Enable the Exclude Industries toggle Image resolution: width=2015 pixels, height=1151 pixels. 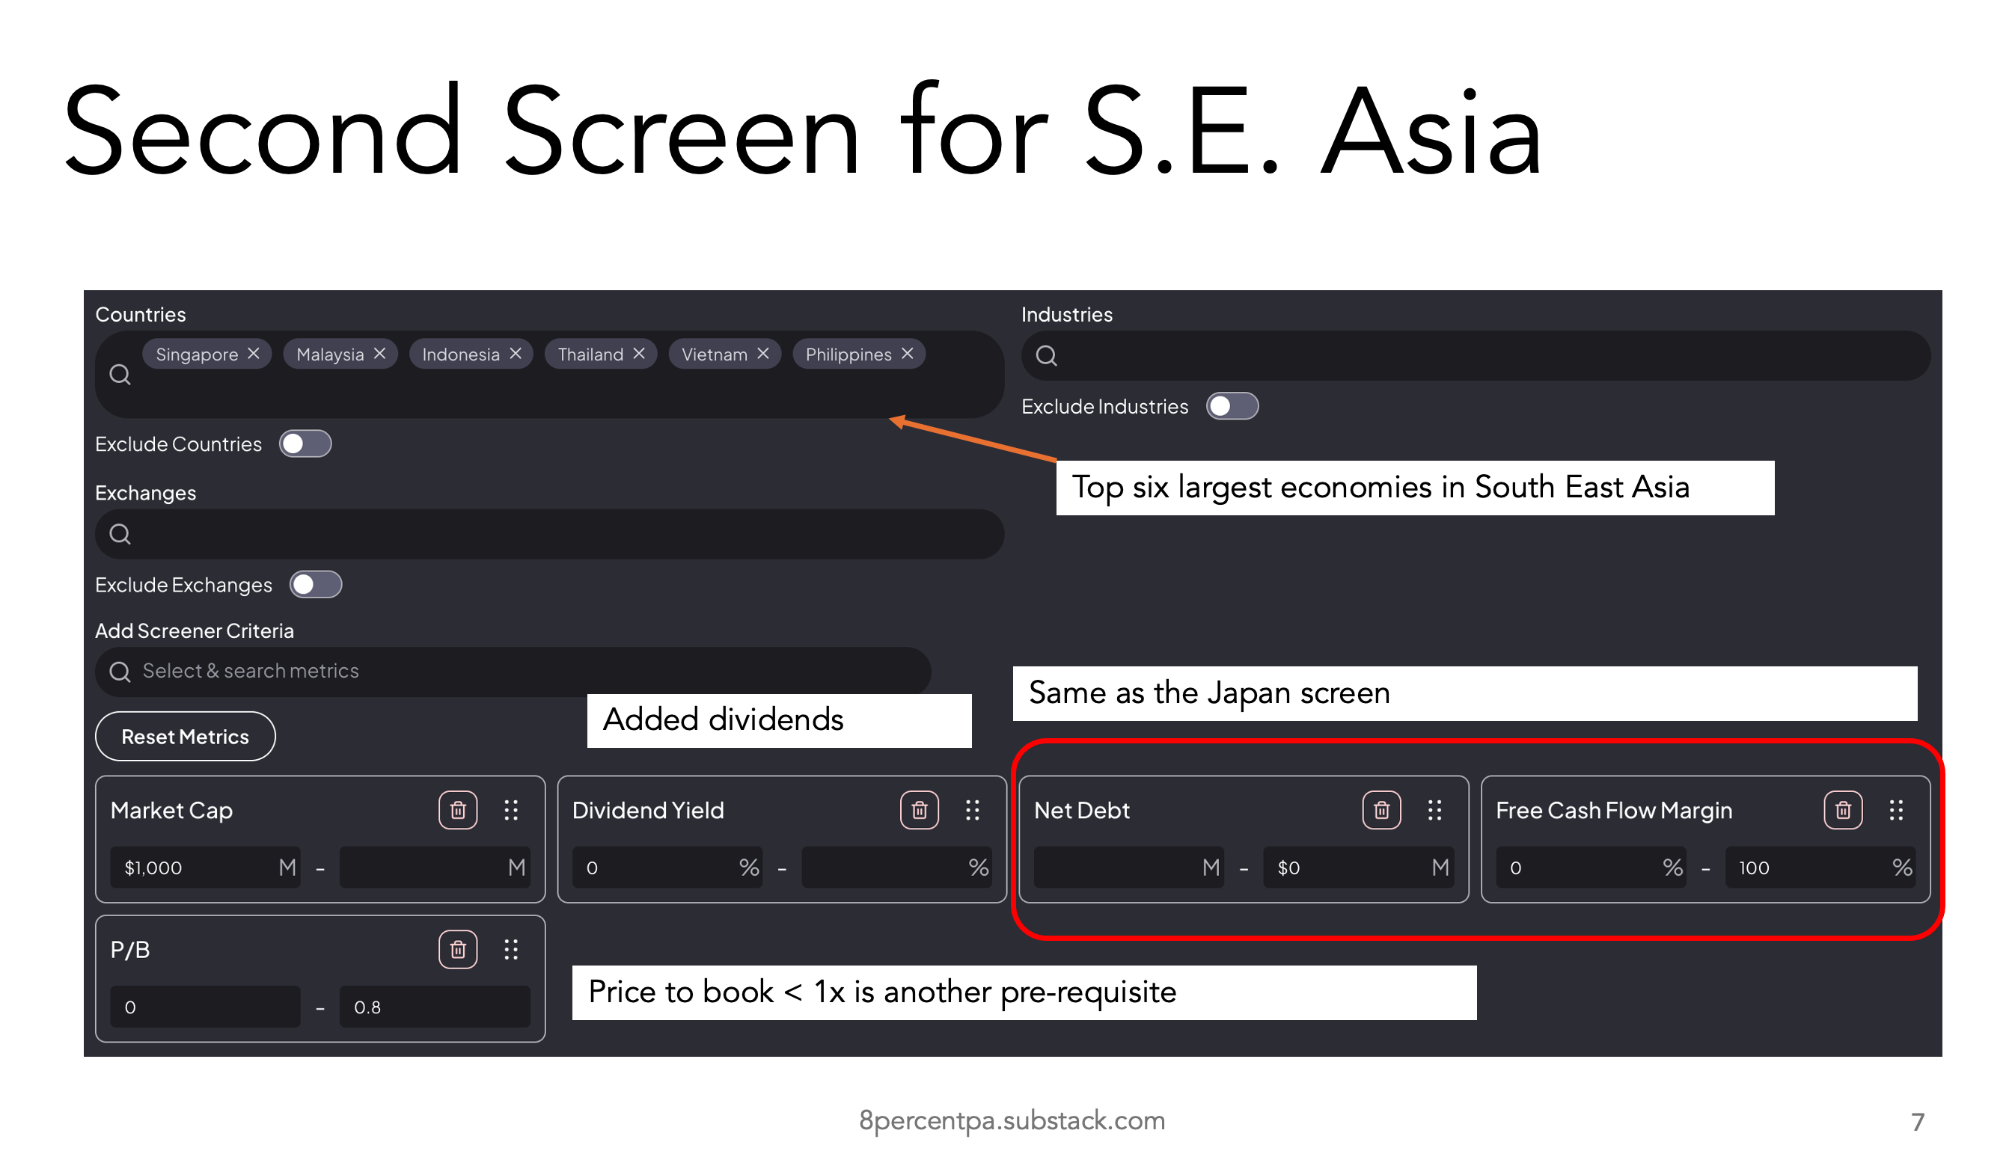(1232, 406)
